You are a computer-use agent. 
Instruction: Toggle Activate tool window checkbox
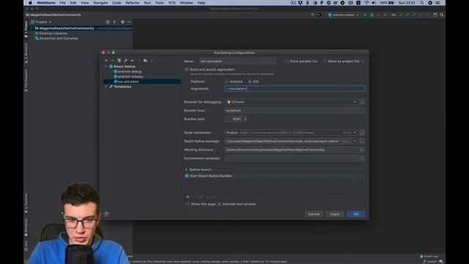pos(220,204)
